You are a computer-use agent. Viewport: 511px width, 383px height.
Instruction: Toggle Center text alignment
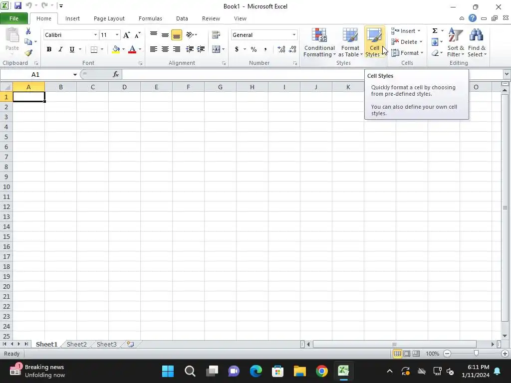[x=165, y=49]
